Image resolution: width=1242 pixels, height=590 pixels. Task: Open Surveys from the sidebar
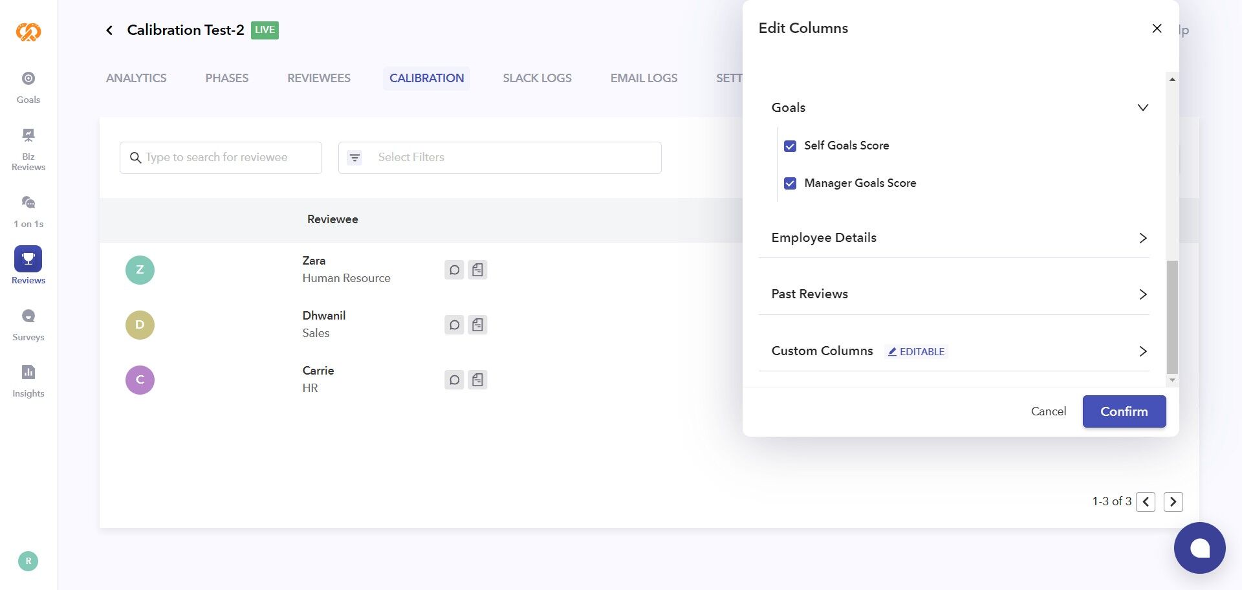28,323
